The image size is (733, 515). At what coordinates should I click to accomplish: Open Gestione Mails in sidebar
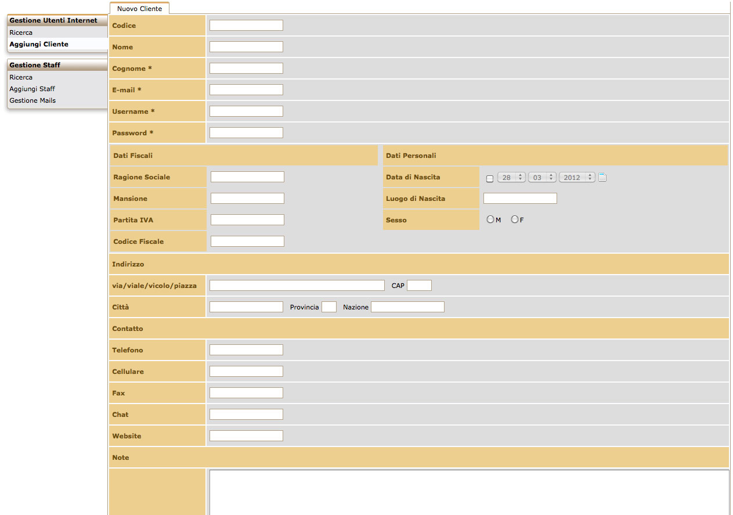(33, 100)
